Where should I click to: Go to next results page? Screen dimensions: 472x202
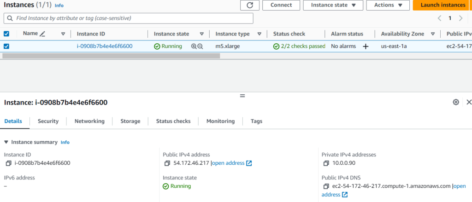point(460,18)
